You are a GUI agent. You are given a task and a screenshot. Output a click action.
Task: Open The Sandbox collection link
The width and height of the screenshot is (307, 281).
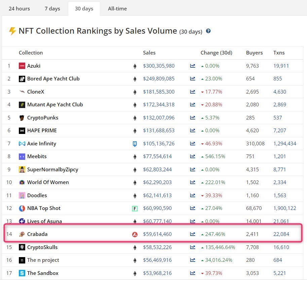click(x=43, y=273)
